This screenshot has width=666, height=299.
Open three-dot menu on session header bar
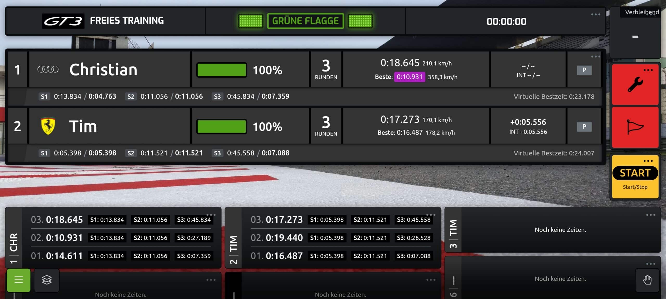pyautogui.click(x=595, y=15)
